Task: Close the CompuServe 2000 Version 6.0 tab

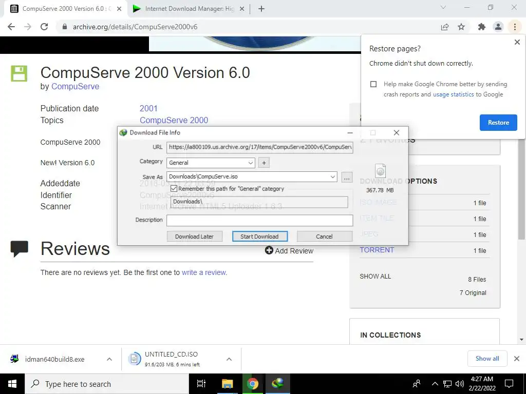Action: [119, 9]
